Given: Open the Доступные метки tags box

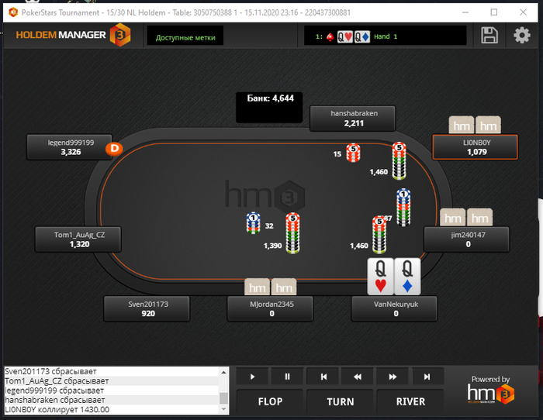Looking at the screenshot, I should [185, 36].
